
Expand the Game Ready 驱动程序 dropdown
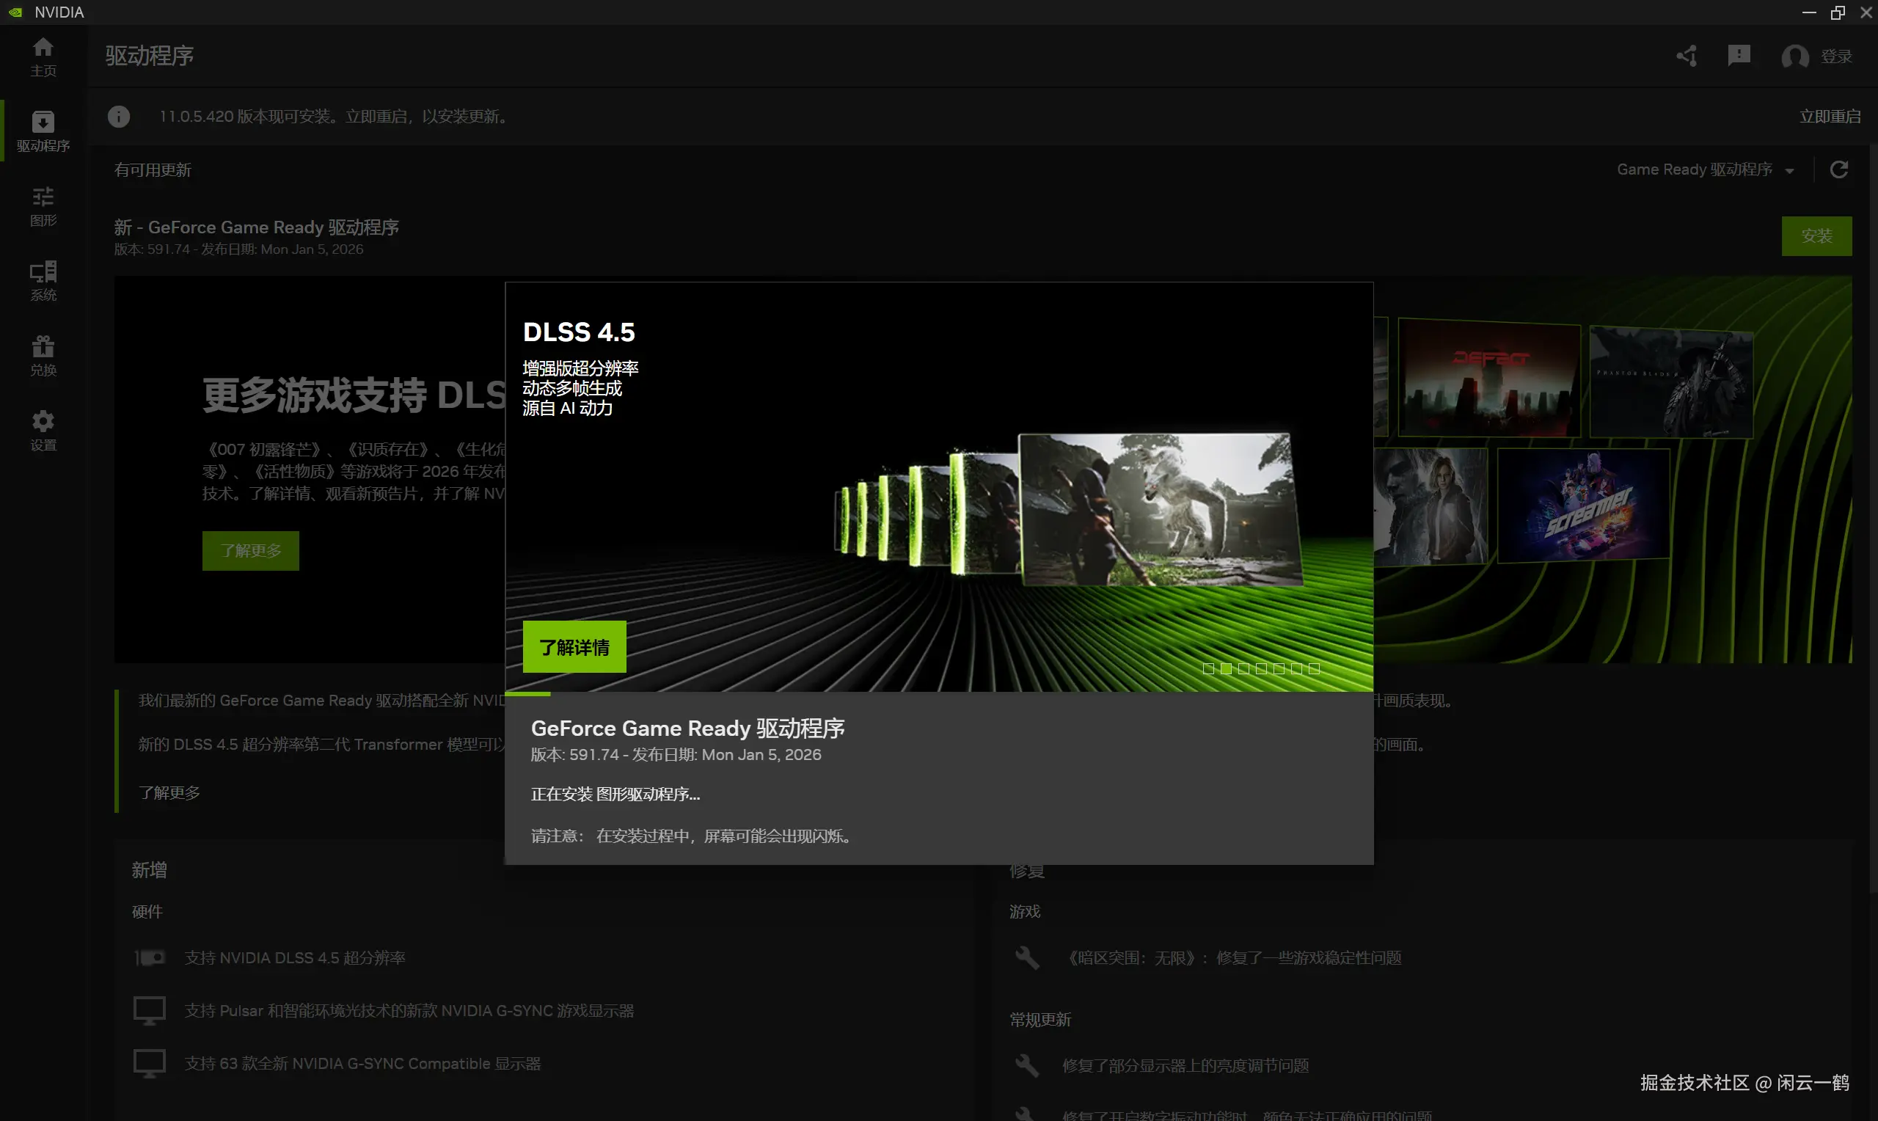pyautogui.click(x=1705, y=169)
